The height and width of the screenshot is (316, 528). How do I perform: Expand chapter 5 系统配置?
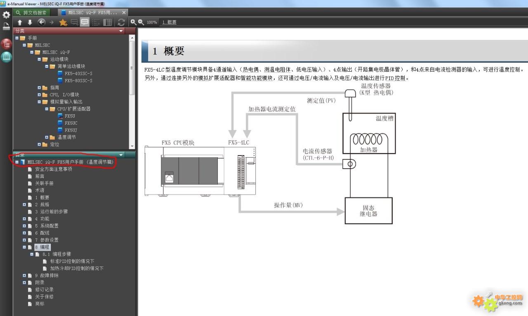24,226
